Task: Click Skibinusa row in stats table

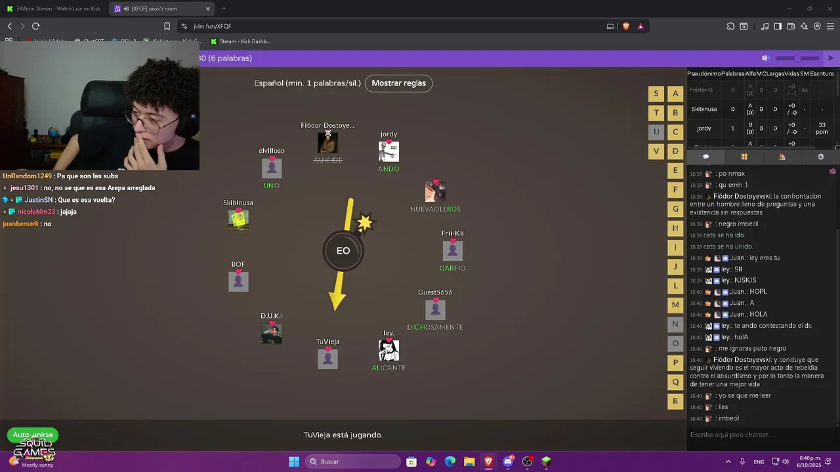Action: (761, 109)
